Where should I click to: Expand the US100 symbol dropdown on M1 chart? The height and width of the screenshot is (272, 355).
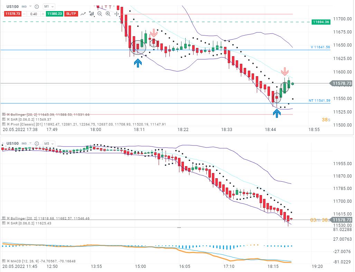tap(30, 7)
